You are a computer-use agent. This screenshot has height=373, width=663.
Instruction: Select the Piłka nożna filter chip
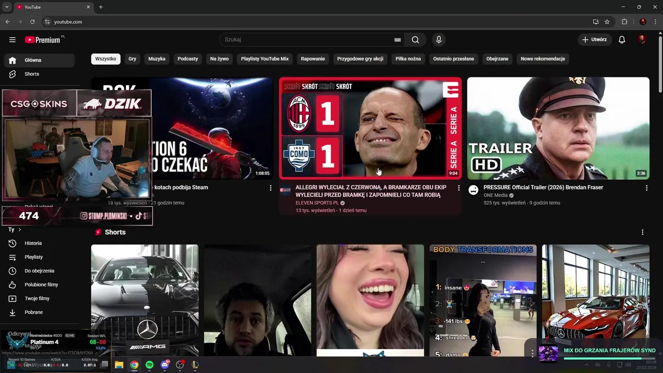click(408, 59)
